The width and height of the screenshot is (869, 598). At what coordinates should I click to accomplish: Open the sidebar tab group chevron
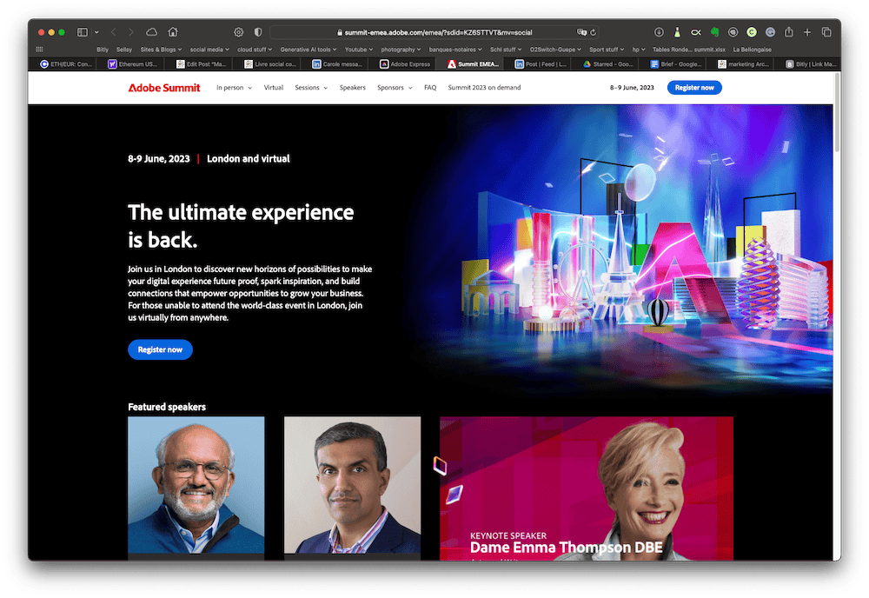tap(96, 32)
